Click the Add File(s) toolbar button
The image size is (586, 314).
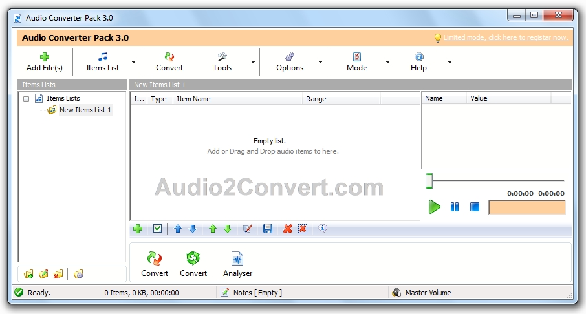pyautogui.click(x=45, y=62)
